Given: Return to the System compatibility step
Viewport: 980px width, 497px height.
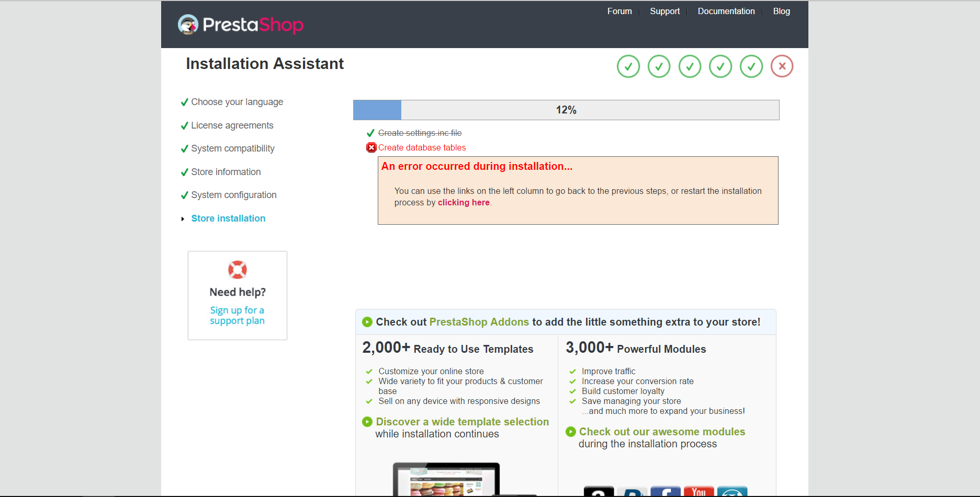Looking at the screenshot, I should pos(233,148).
